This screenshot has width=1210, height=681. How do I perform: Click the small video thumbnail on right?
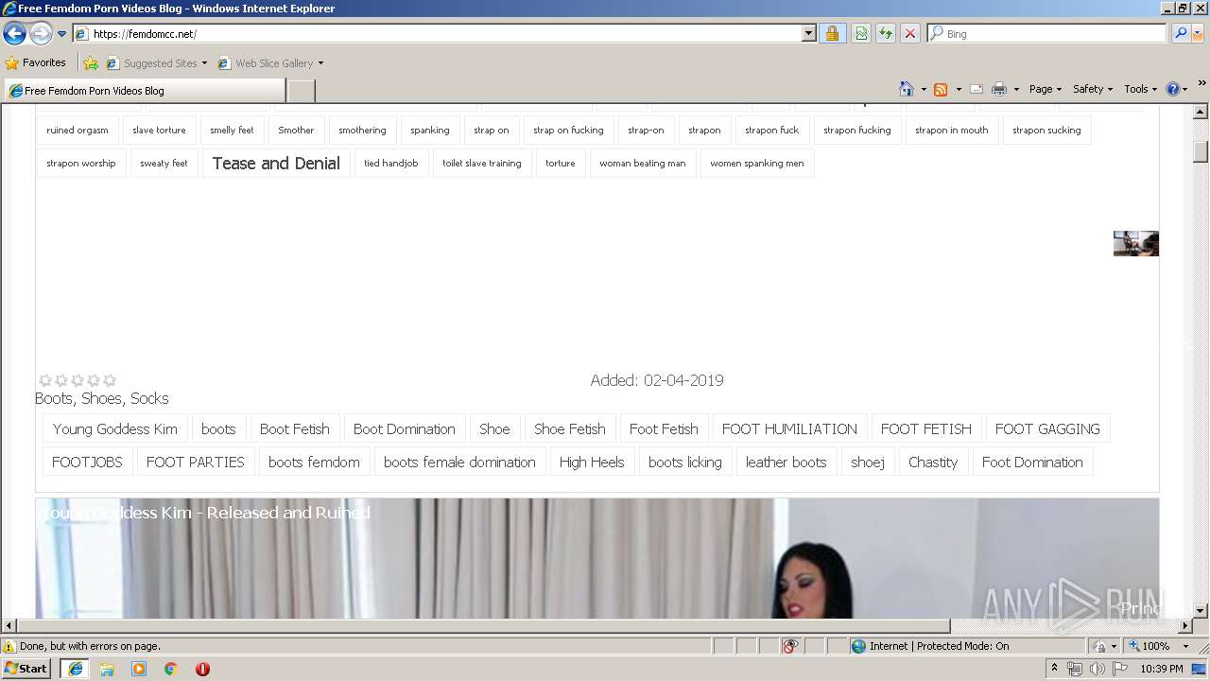(x=1135, y=243)
